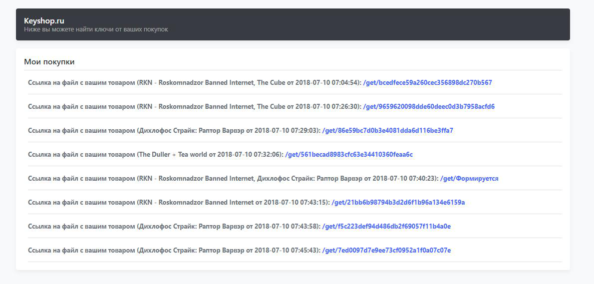Click purchase text dated 2018-07-10 07:40:23
The width and height of the screenshot is (594, 284).
tap(234, 178)
